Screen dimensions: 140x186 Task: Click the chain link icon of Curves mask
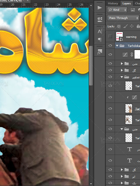pos(132,54)
